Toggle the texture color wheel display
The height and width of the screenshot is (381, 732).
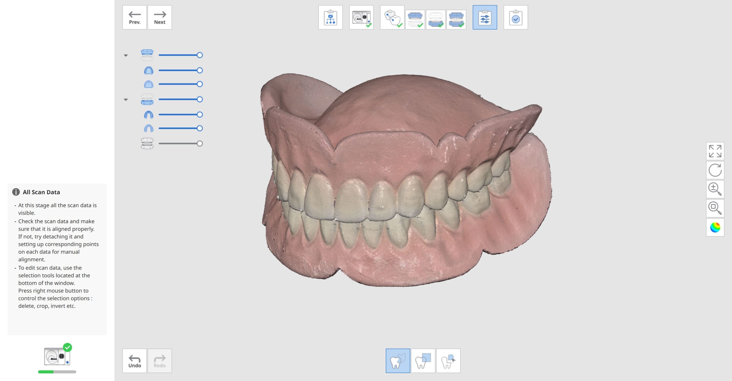pyautogui.click(x=715, y=228)
